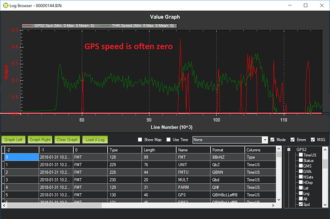Select the highlighted cell with value 0
Image resolution: width=330 pixels, height=219 pixels.
[x=21, y=157]
